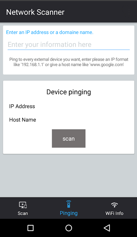Click the Device pinging heading
The image size is (137, 237).
(69, 92)
